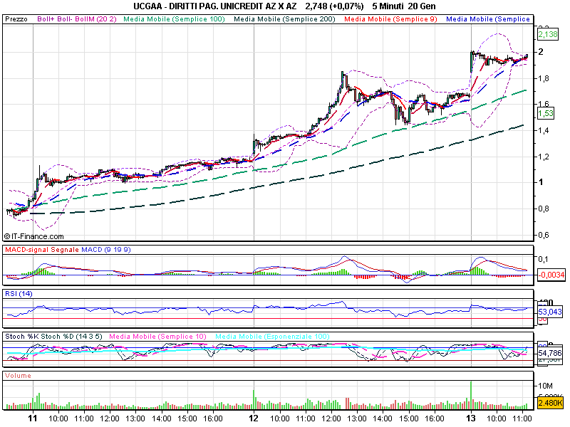Click the day '13' date marker on time axis
This screenshot has width=570, height=427.
click(471, 418)
